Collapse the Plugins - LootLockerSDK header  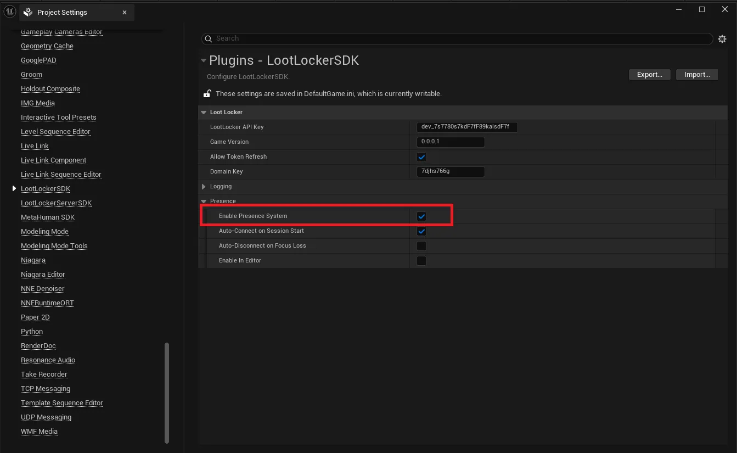coord(204,60)
